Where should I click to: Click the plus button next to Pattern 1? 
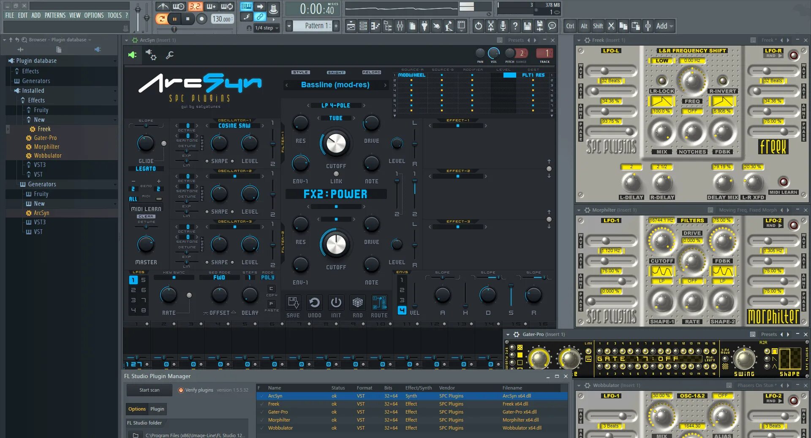336,26
